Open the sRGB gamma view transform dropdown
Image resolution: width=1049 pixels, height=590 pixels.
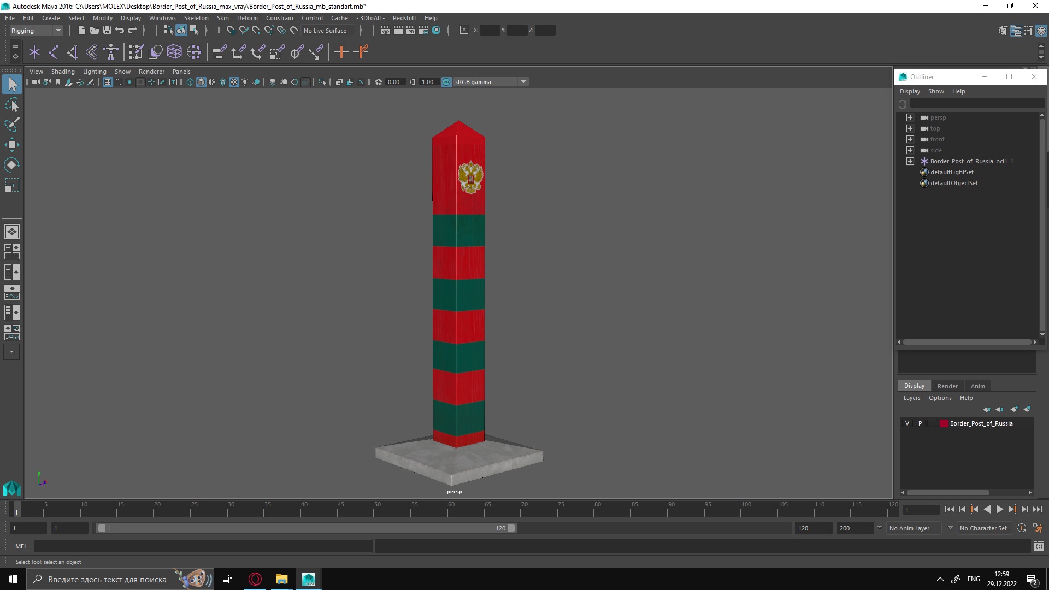[x=490, y=82]
